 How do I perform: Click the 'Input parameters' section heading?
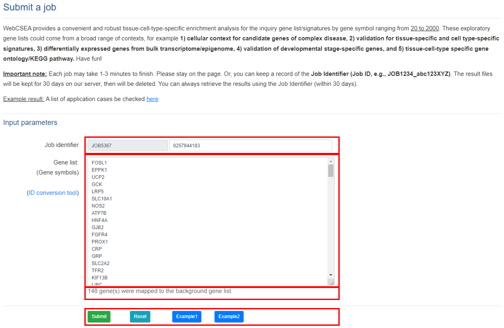coord(30,123)
